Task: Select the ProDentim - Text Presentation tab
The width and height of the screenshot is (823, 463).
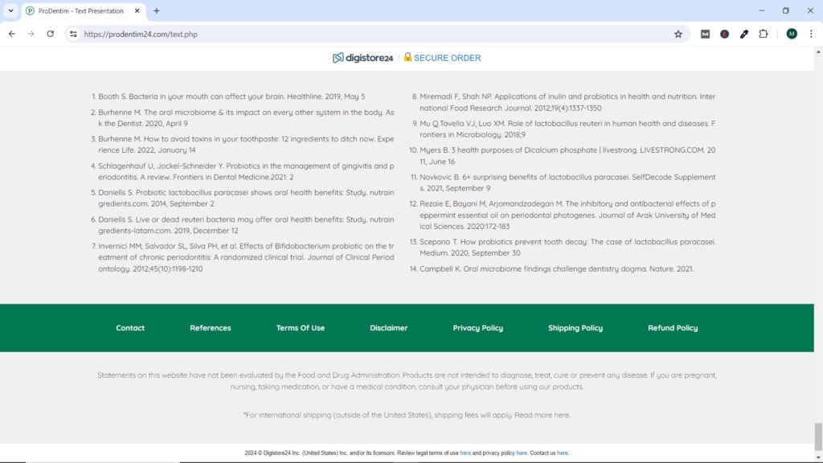Action: pos(80,11)
